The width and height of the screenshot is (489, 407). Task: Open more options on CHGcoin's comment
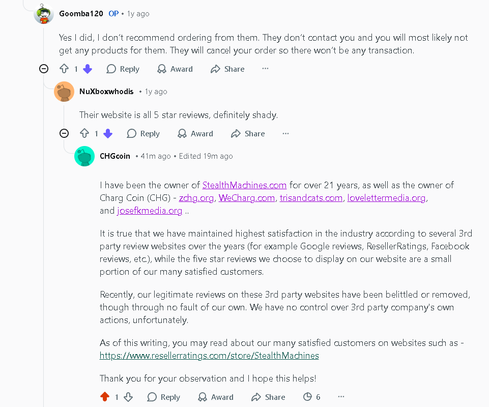(341, 397)
